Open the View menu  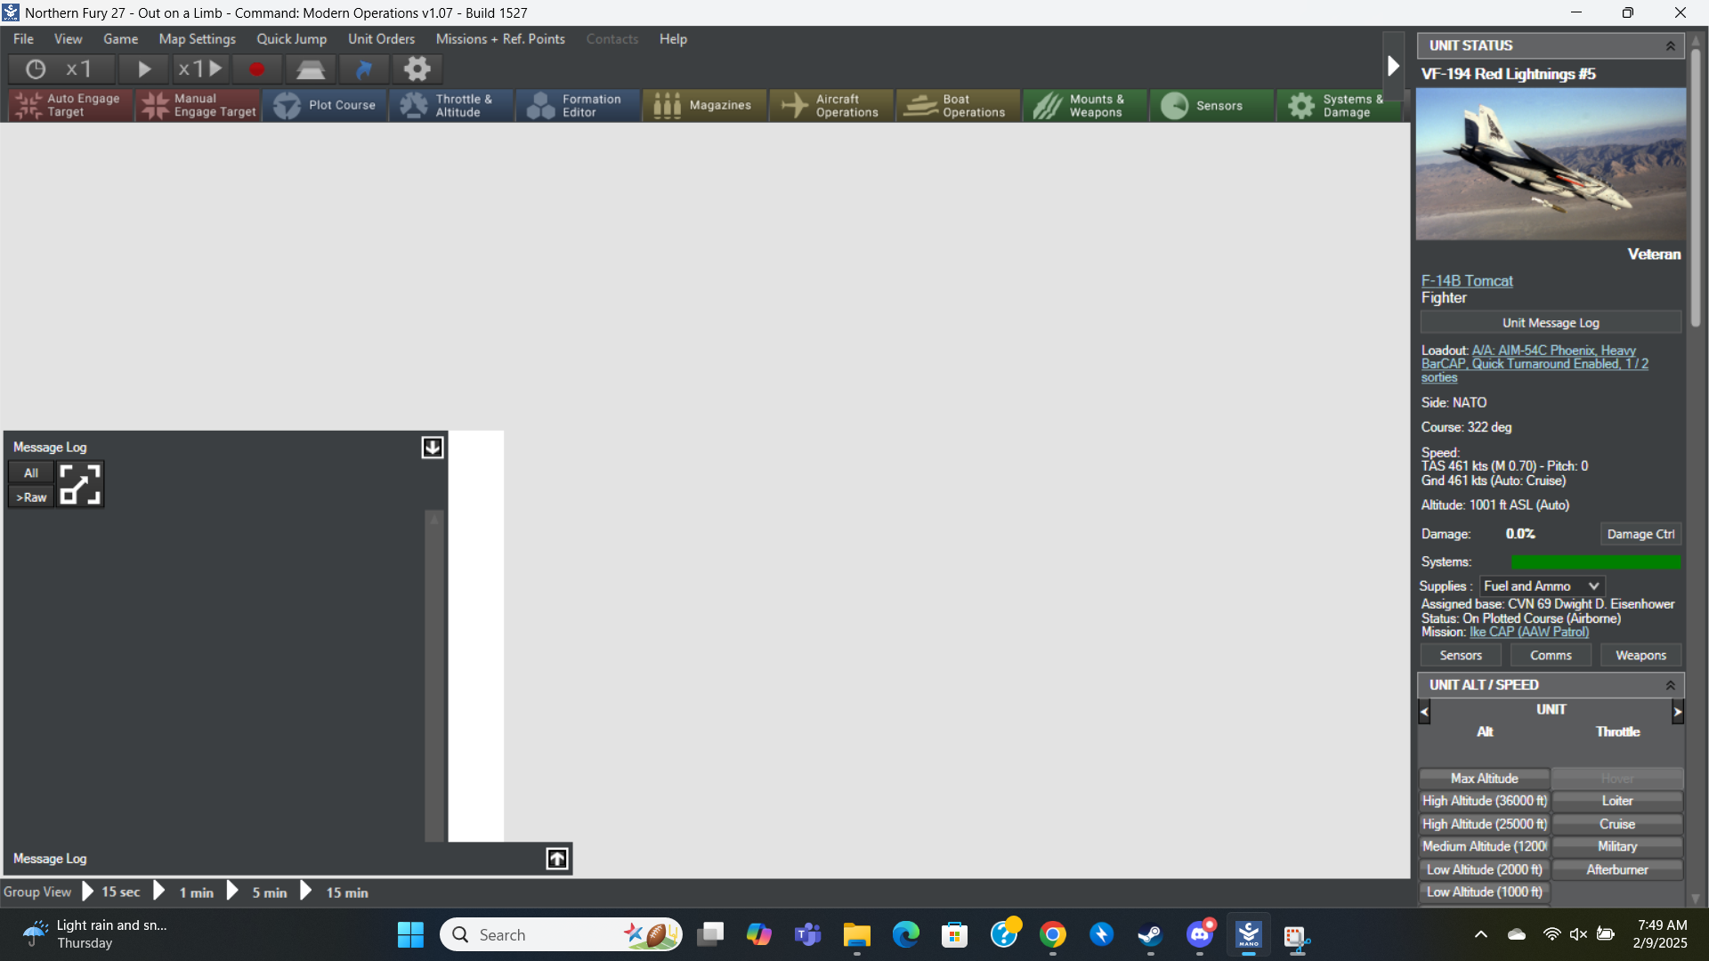pyautogui.click(x=68, y=39)
